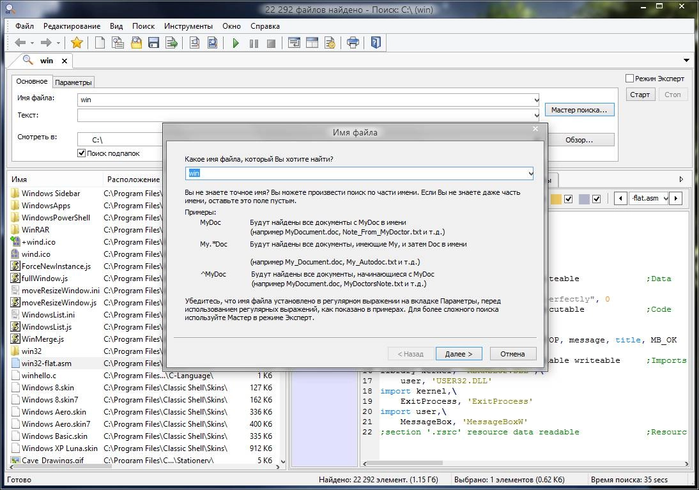Open the Файл menu
This screenshot has height=490, width=699.
[x=24, y=26]
